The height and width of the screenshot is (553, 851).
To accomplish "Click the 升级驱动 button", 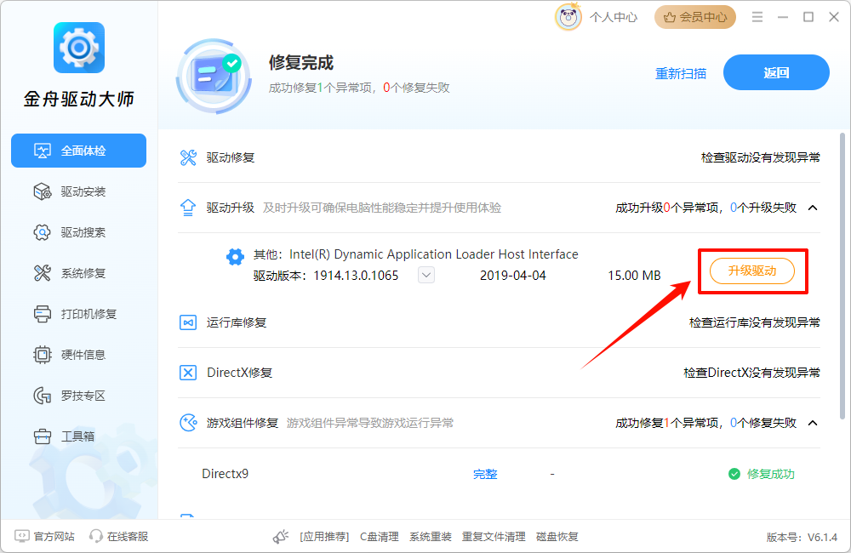I will click(752, 271).
